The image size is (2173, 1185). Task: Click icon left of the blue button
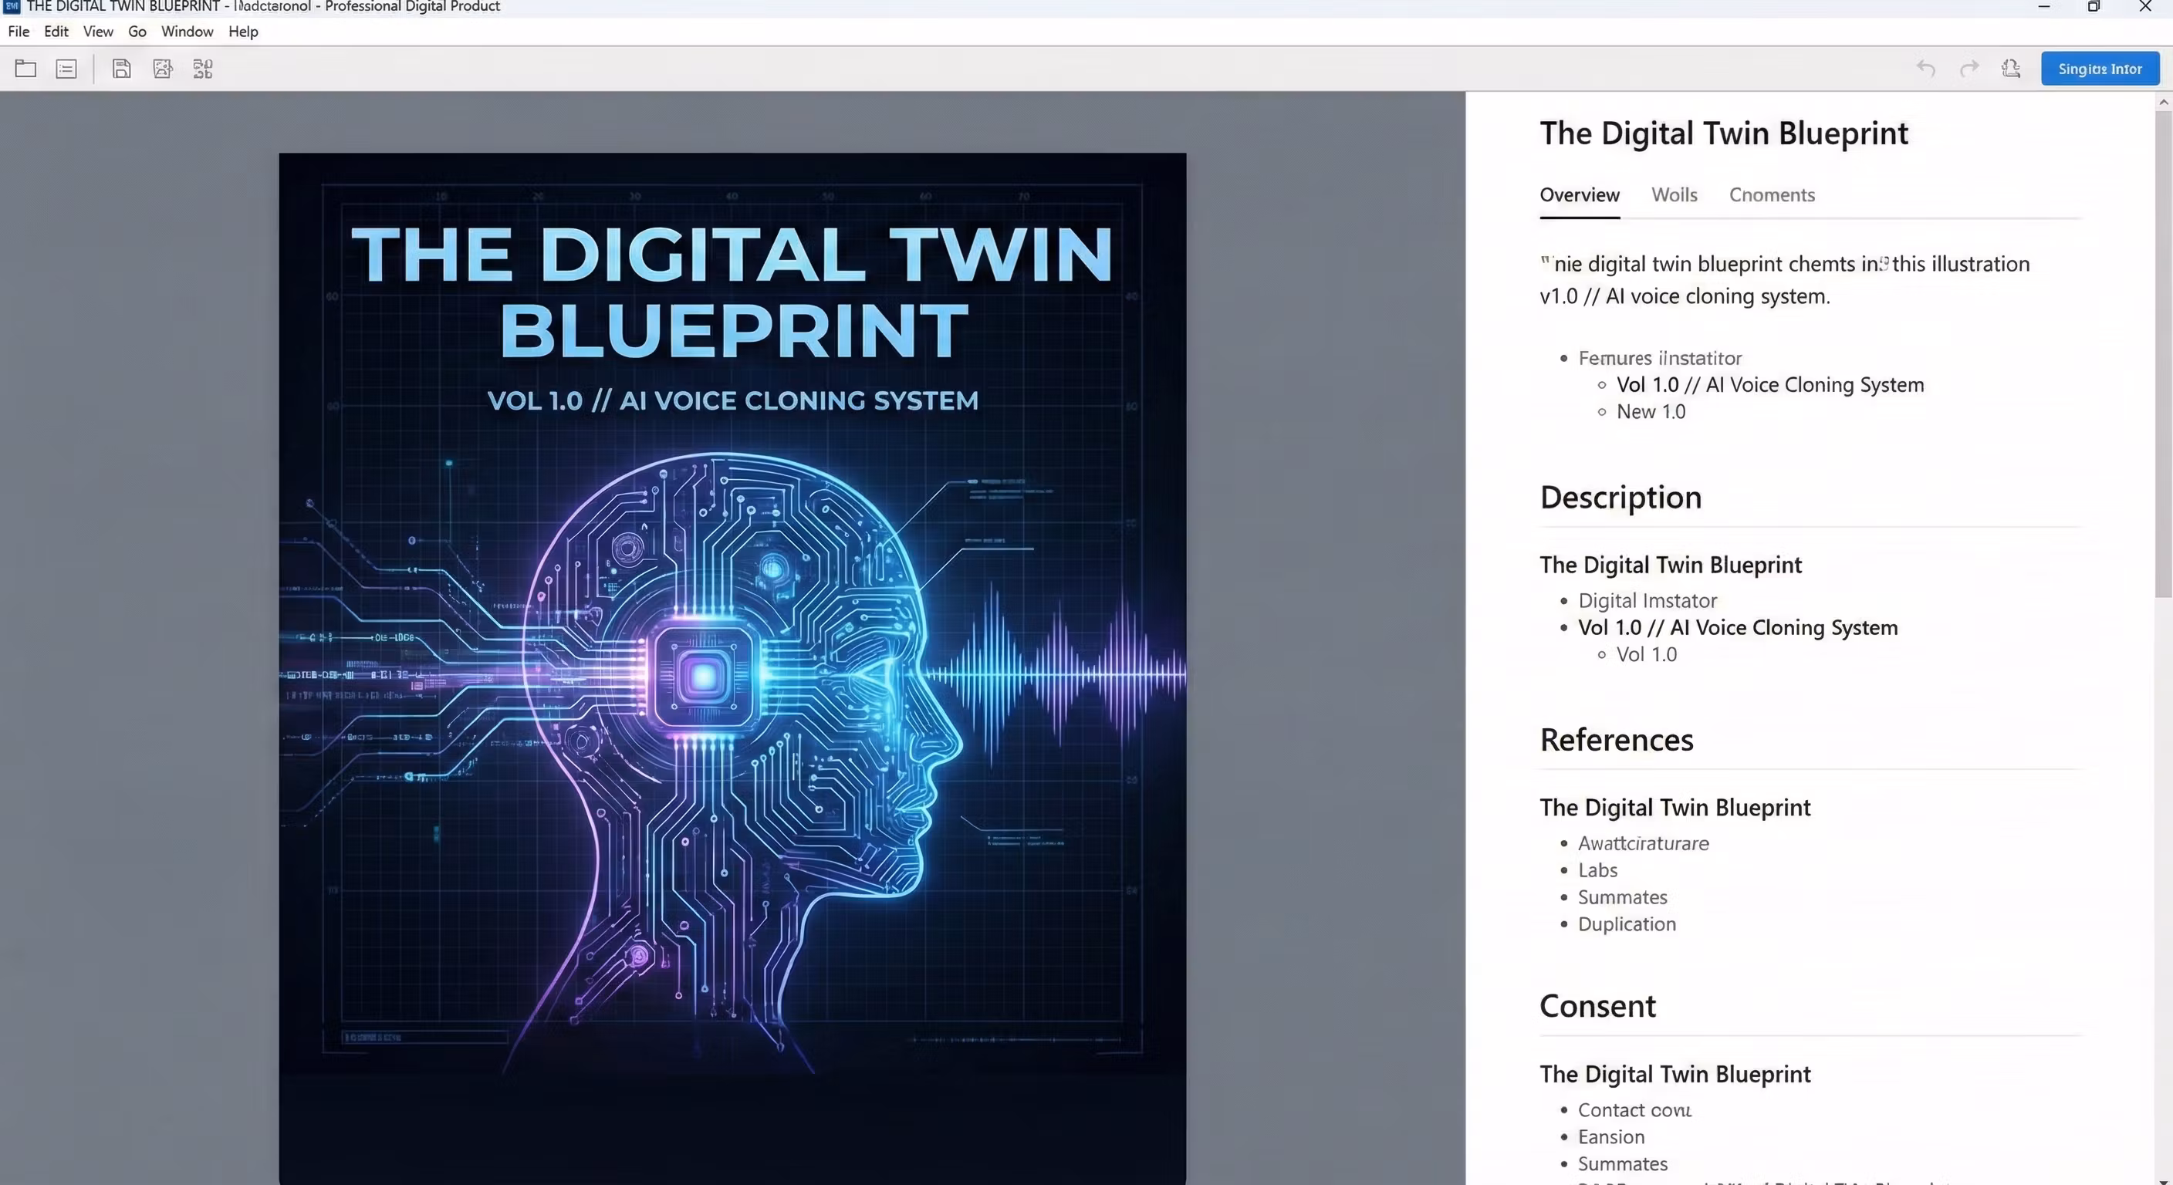(x=2011, y=69)
